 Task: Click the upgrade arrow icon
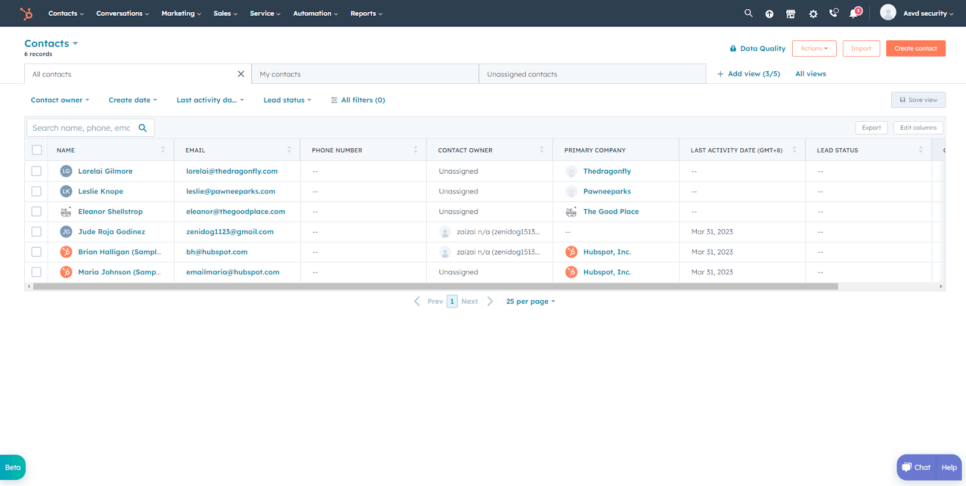click(x=769, y=14)
